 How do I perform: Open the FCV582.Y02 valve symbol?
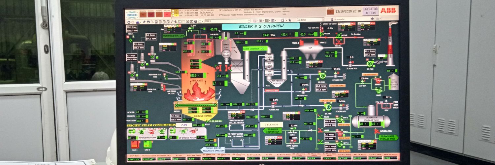point(303,90)
